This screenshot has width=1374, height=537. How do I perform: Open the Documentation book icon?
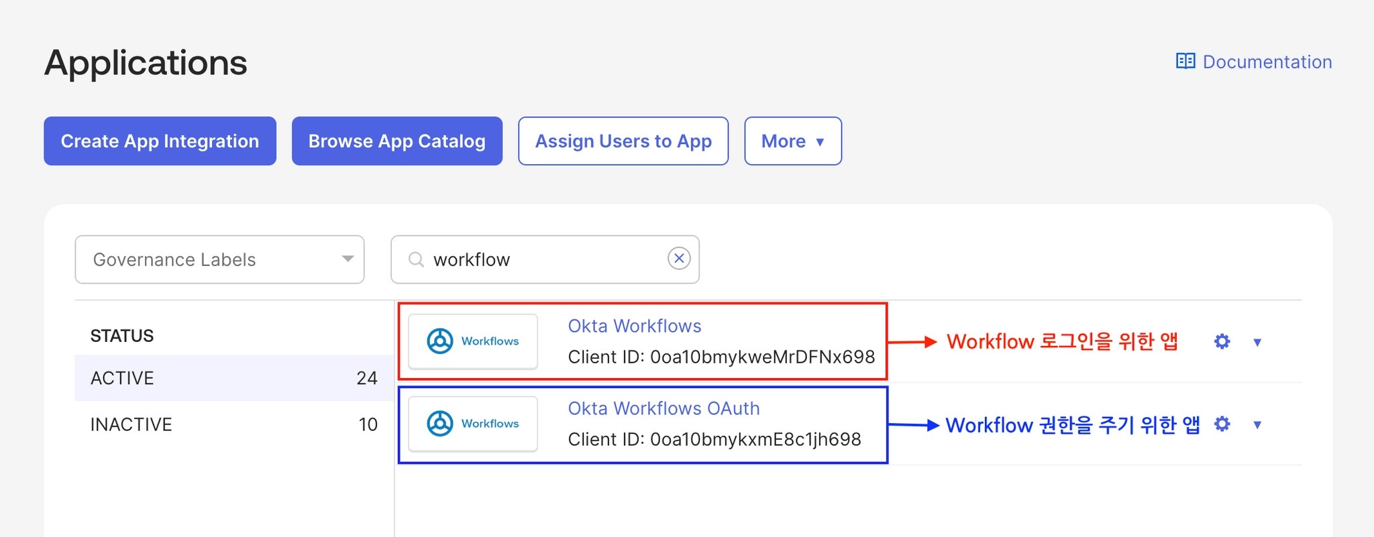coord(1185,61)
